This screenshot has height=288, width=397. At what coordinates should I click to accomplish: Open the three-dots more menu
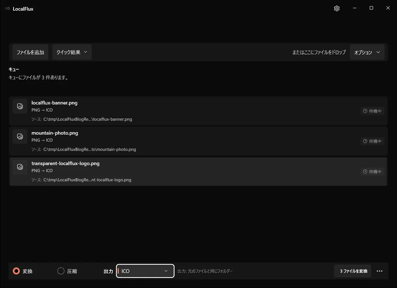click(379, 271)
